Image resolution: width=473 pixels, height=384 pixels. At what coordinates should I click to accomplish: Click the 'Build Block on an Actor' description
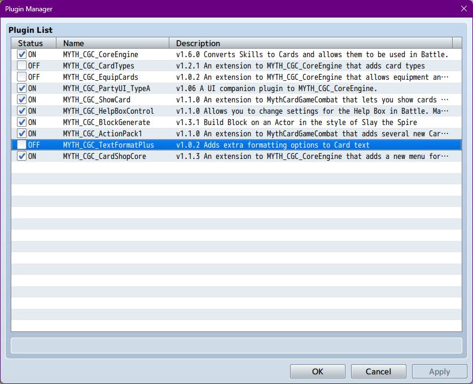(x=296, y=122)
